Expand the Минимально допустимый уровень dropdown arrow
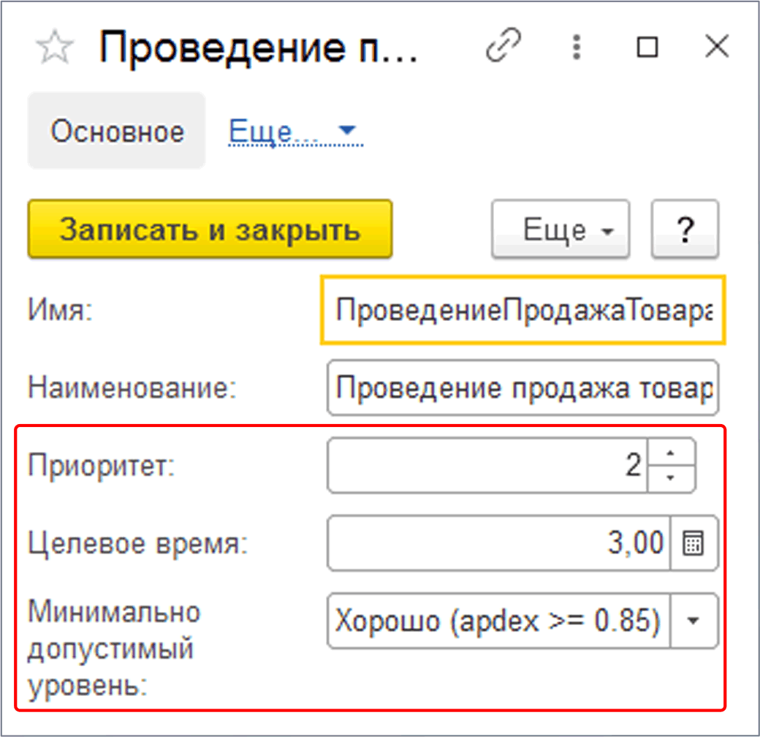The height and width of the screenshot is (737, 760). pyautogui.click(x=693, y=621)
